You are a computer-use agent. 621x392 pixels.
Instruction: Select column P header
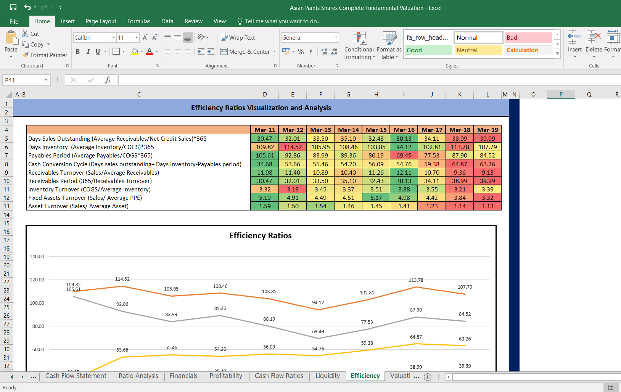point(561,94)
